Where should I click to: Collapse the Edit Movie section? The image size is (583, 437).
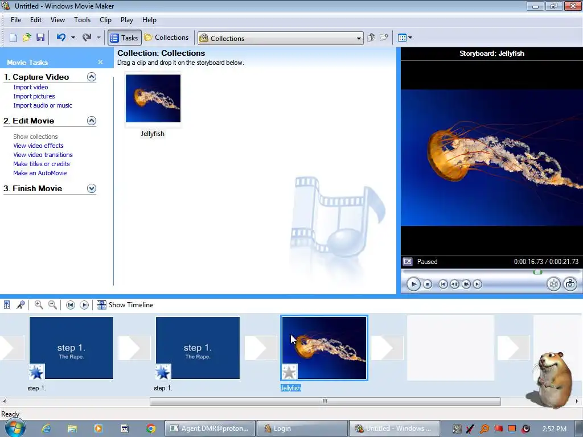[92, 121]
